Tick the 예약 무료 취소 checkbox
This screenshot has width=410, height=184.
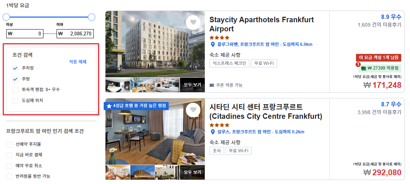[9, 166]
